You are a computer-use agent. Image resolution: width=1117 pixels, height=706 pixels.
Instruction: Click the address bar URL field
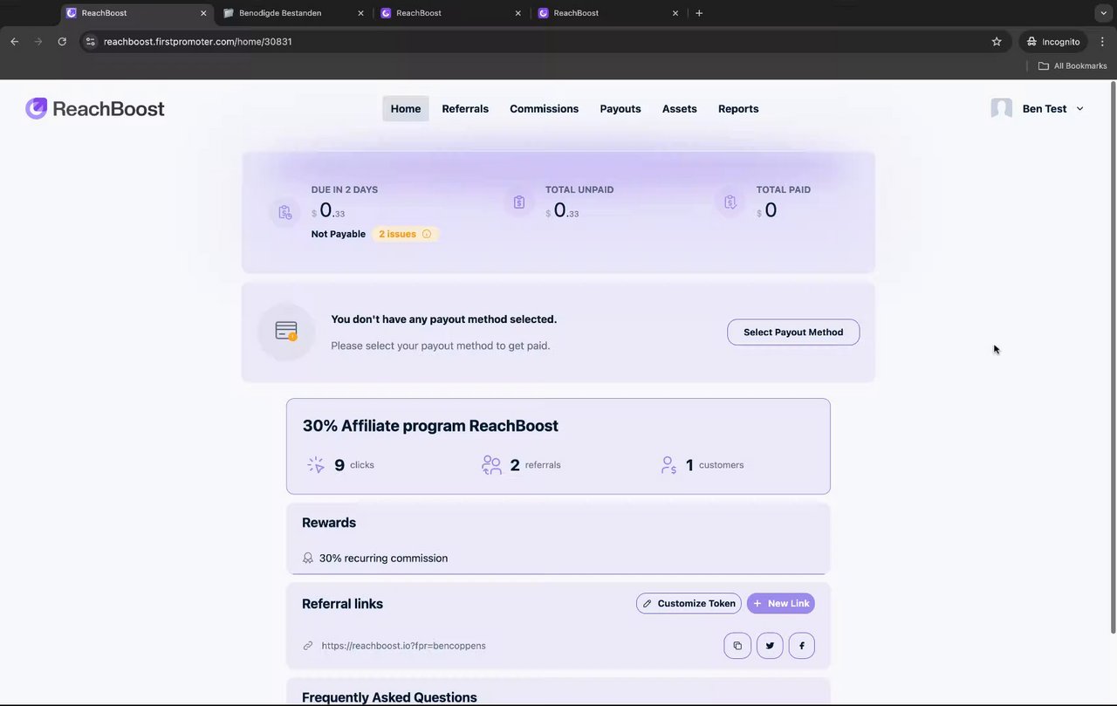coord(545,41)
